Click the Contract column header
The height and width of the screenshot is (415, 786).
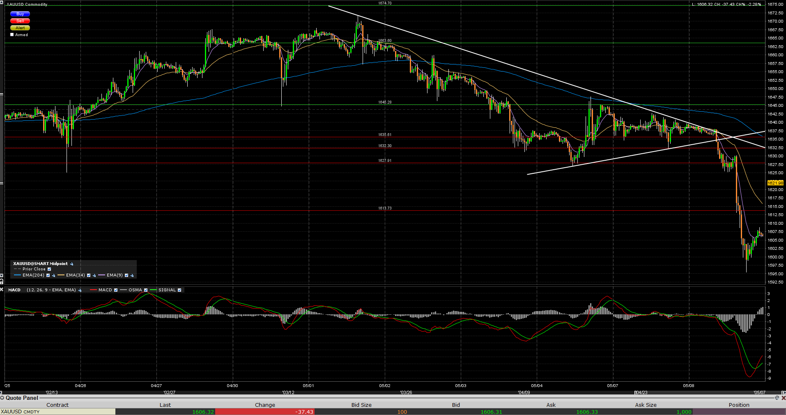click(57, 405)
